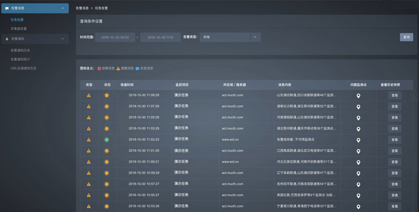Click the location pin in the 10:59:29 row
Screen dimensions: 419x212
pos(358,173)
